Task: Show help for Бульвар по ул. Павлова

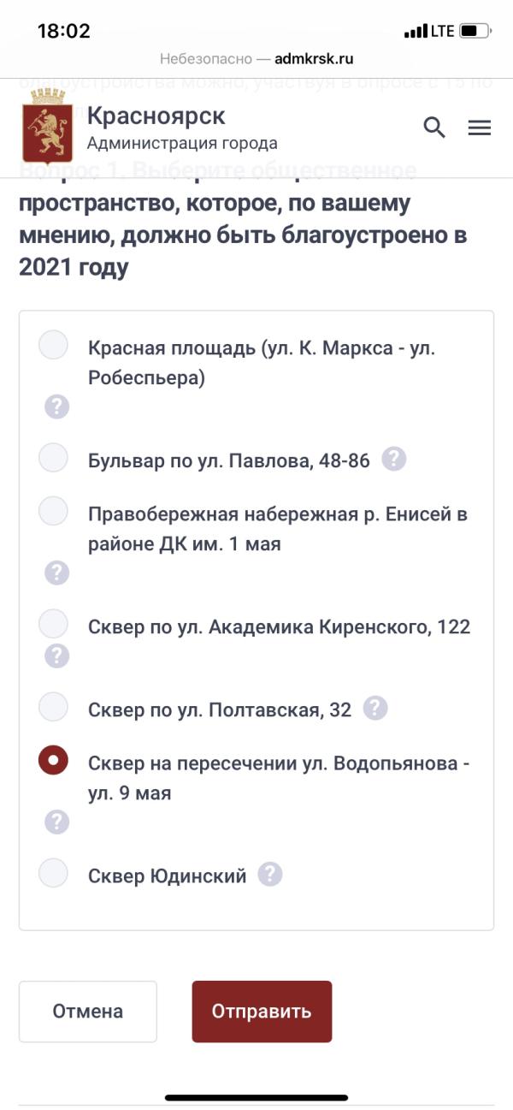Action: click(393, 460)
